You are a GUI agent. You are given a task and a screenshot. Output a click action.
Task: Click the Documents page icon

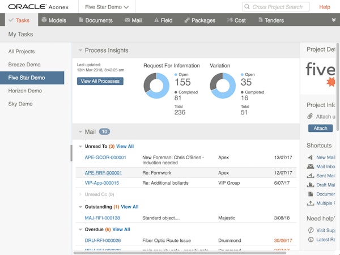pos(81,20)
